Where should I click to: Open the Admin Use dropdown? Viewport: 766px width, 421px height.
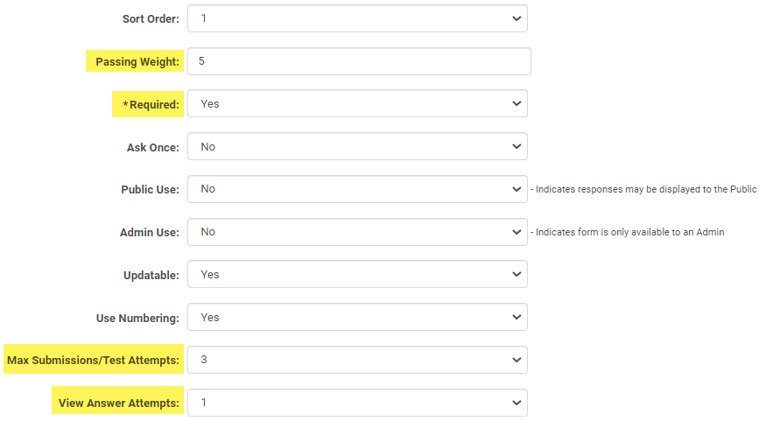click(x=357, y=232)
